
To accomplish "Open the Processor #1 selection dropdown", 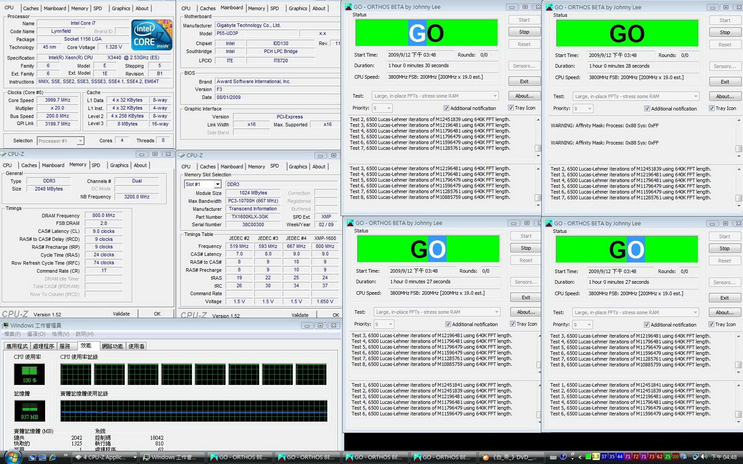I will [x=61, y=141].
